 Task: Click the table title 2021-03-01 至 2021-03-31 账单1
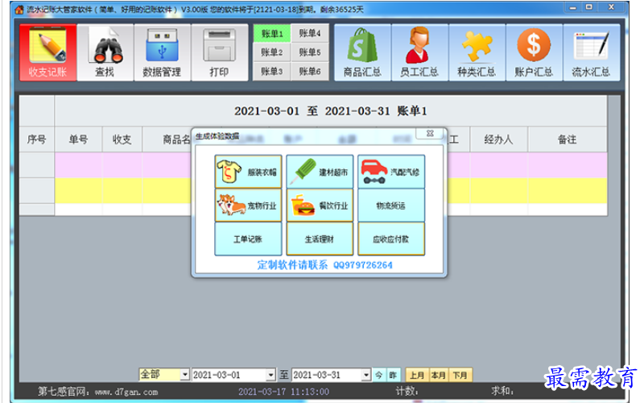tap(331, 111)
